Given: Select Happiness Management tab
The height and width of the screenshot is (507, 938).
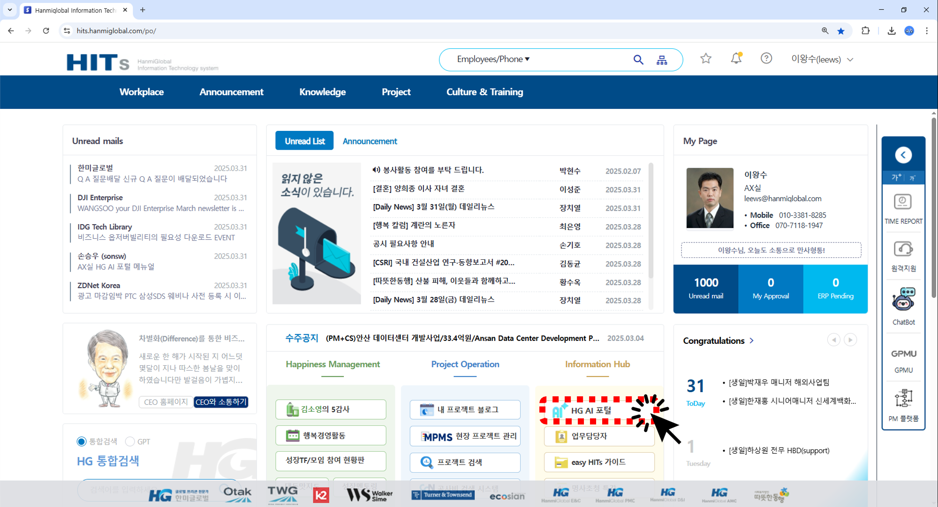Looking at the screenshot, I should tap(333, 364).
